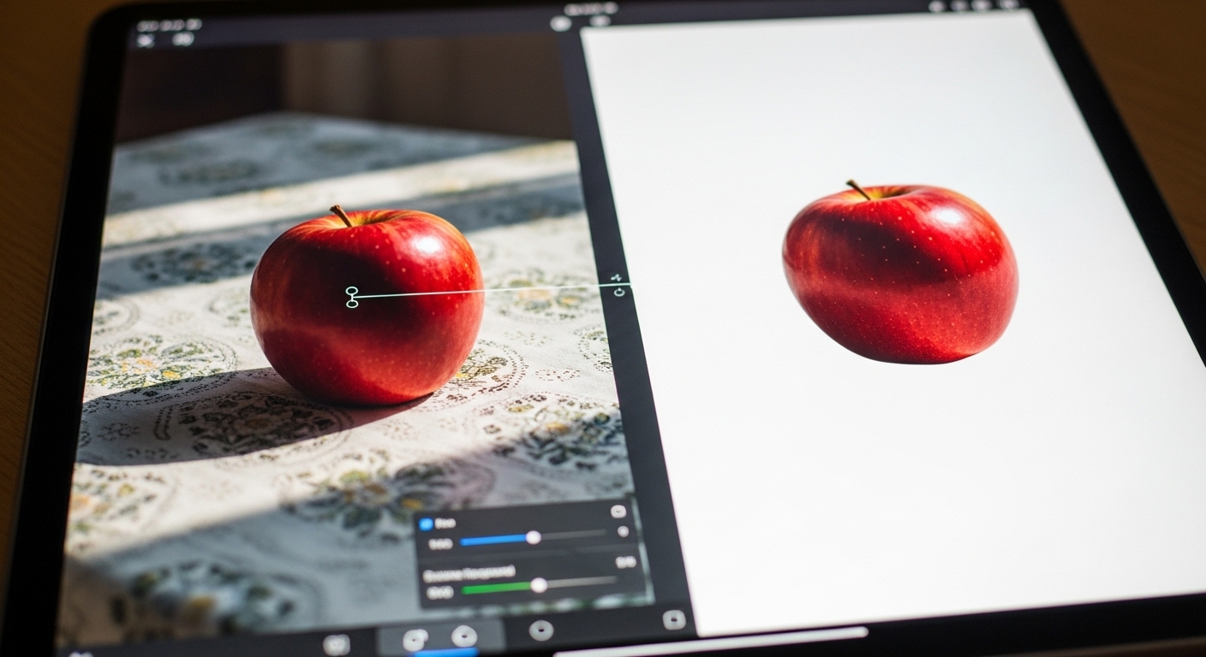Click the green slider handle

(x=539, y=585)
